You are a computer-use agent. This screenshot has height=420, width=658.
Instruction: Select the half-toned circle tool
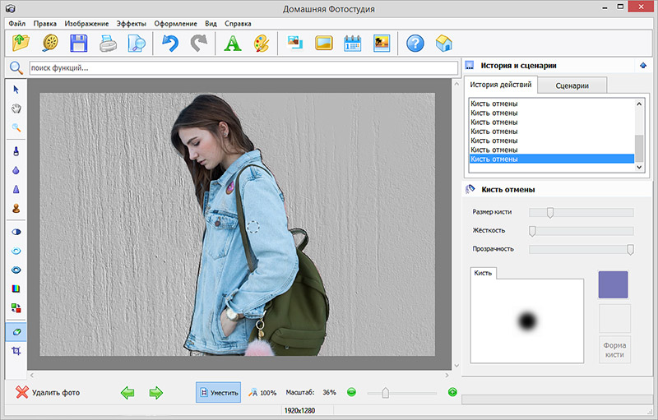coord(16,232)
